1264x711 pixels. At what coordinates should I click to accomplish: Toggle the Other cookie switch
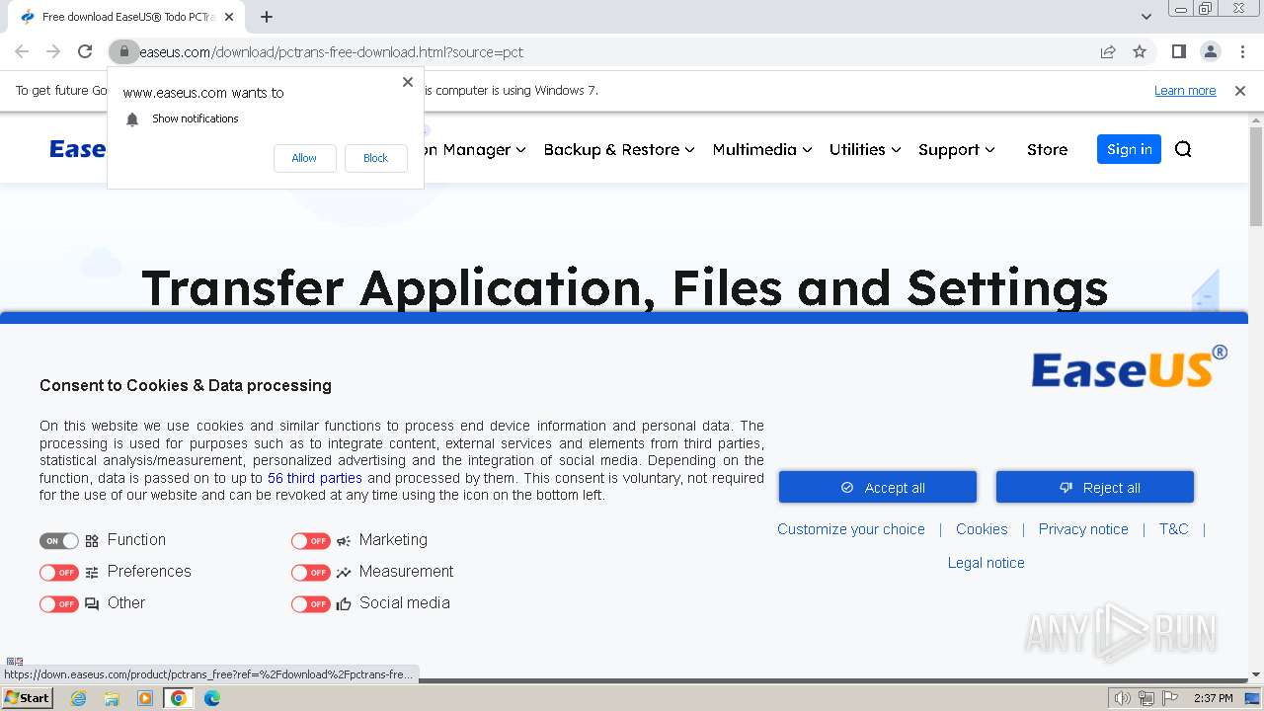(59, 604)
